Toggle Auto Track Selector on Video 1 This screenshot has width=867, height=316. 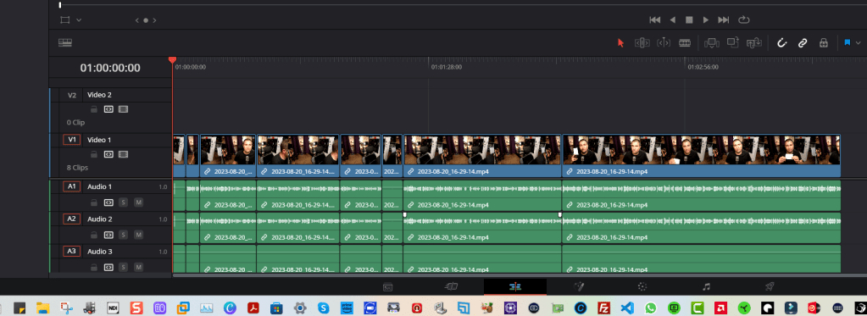pos(108,154)
